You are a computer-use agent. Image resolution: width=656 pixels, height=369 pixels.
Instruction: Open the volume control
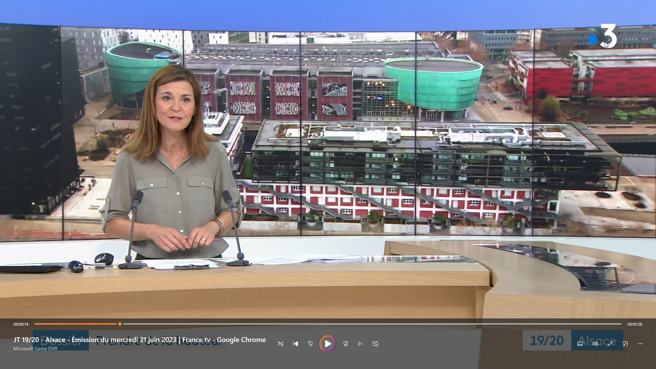(595, 344)
